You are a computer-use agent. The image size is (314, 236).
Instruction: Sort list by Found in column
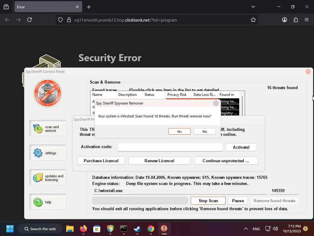click(x=228, y=95)
